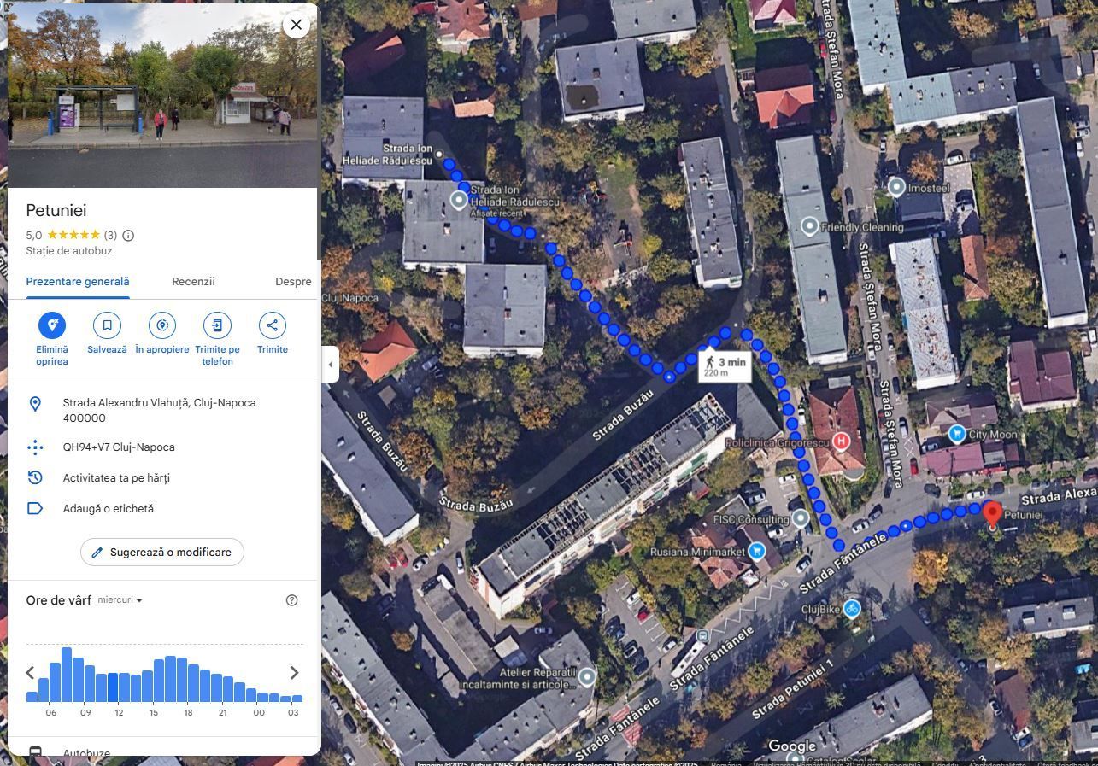Click the Elimină oprirea icon
1098x766 pixels.
coord(52,325)
